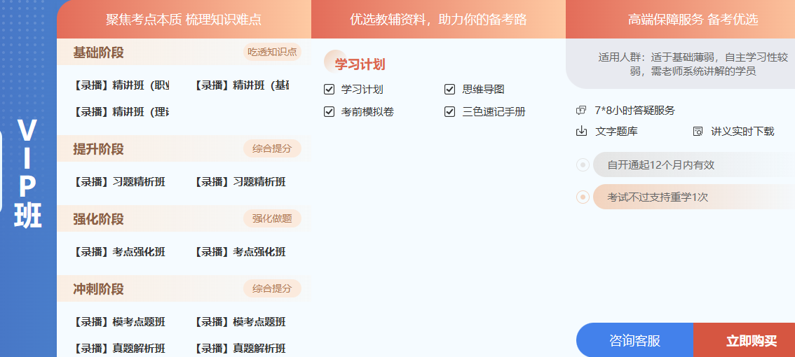795x357 pixels.
Task: Toggle the 思维导图 checkbox
Action: (449, 90)
